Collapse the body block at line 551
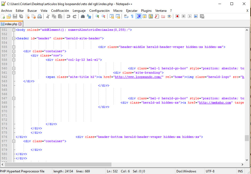Viewport: 251px width, 174px height. pos(14,30)
